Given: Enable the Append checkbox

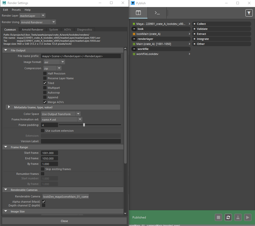Looking at the screenshot, I should click(45, 97).
